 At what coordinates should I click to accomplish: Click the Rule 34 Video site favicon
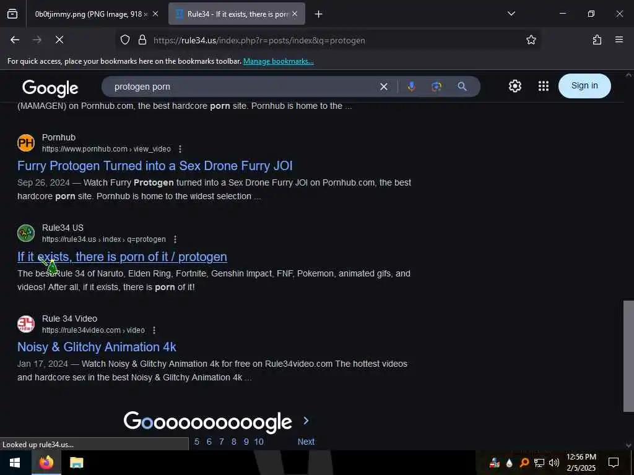[x=26, y=324]
